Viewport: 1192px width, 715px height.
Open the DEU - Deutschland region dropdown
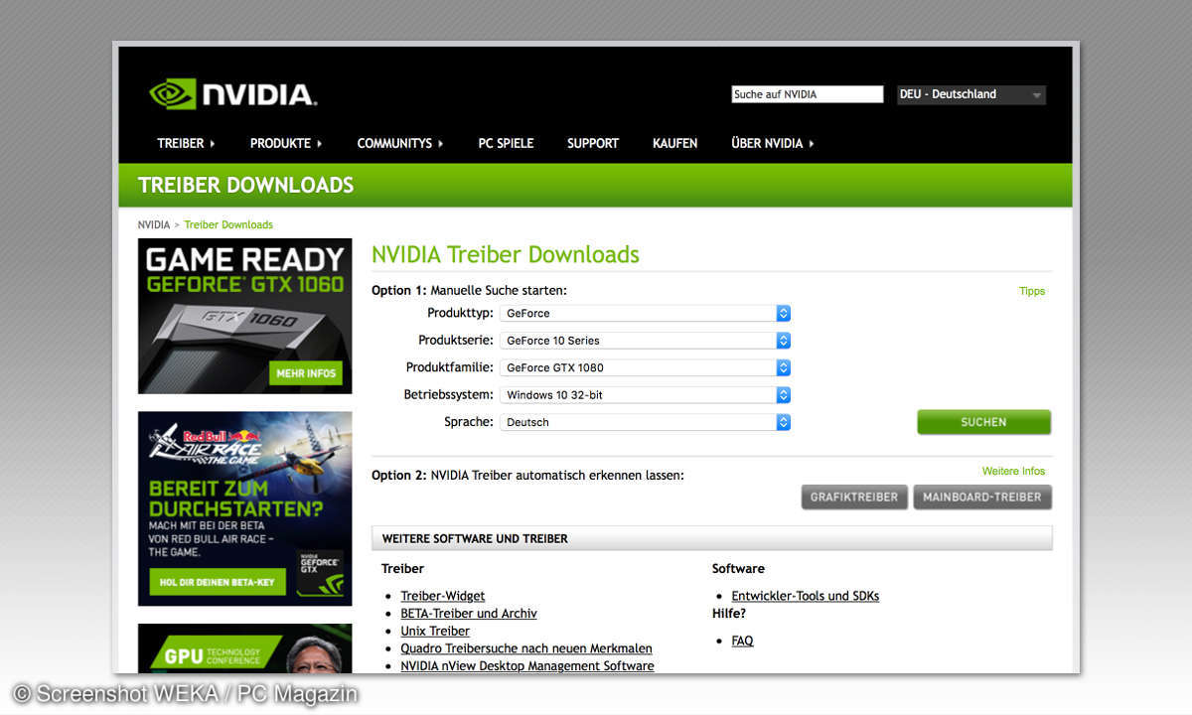tap(971, 94)
